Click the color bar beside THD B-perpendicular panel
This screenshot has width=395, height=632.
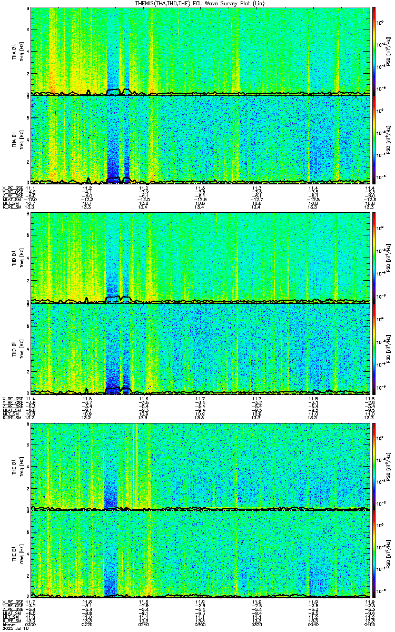[x=374, y=257]
